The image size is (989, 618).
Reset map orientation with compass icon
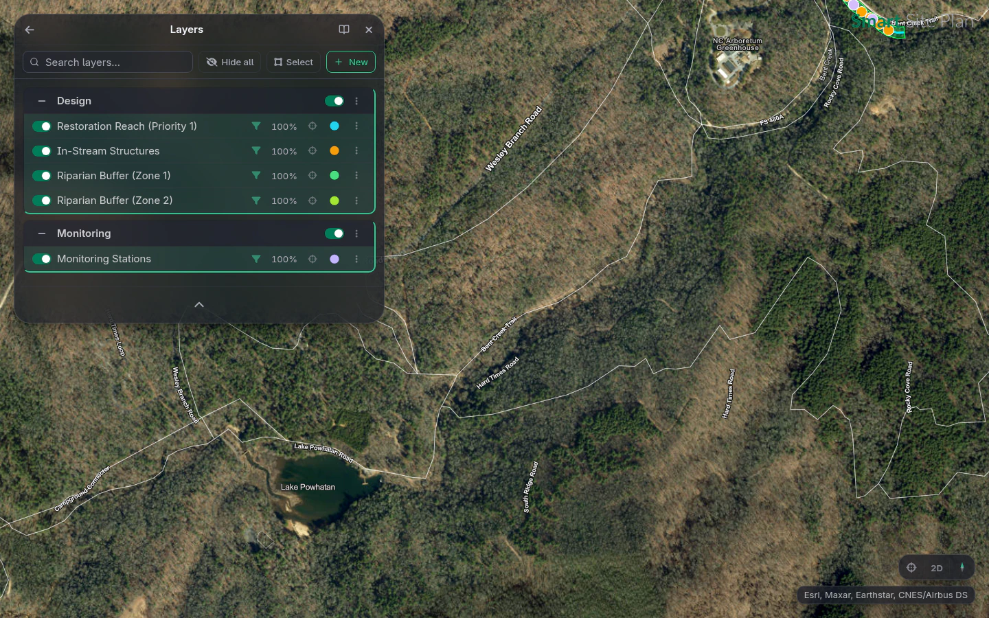[x=962, y=568]
